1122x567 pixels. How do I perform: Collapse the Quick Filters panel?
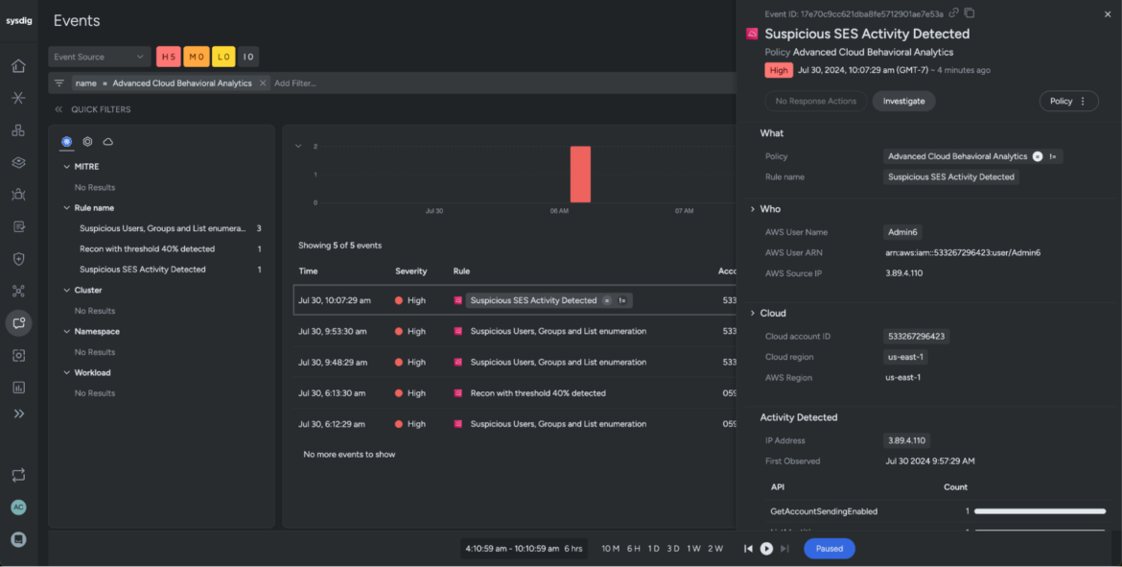pyautogui.click(x=58, y=109)
